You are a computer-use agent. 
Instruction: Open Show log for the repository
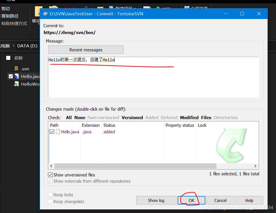[156, 200]
